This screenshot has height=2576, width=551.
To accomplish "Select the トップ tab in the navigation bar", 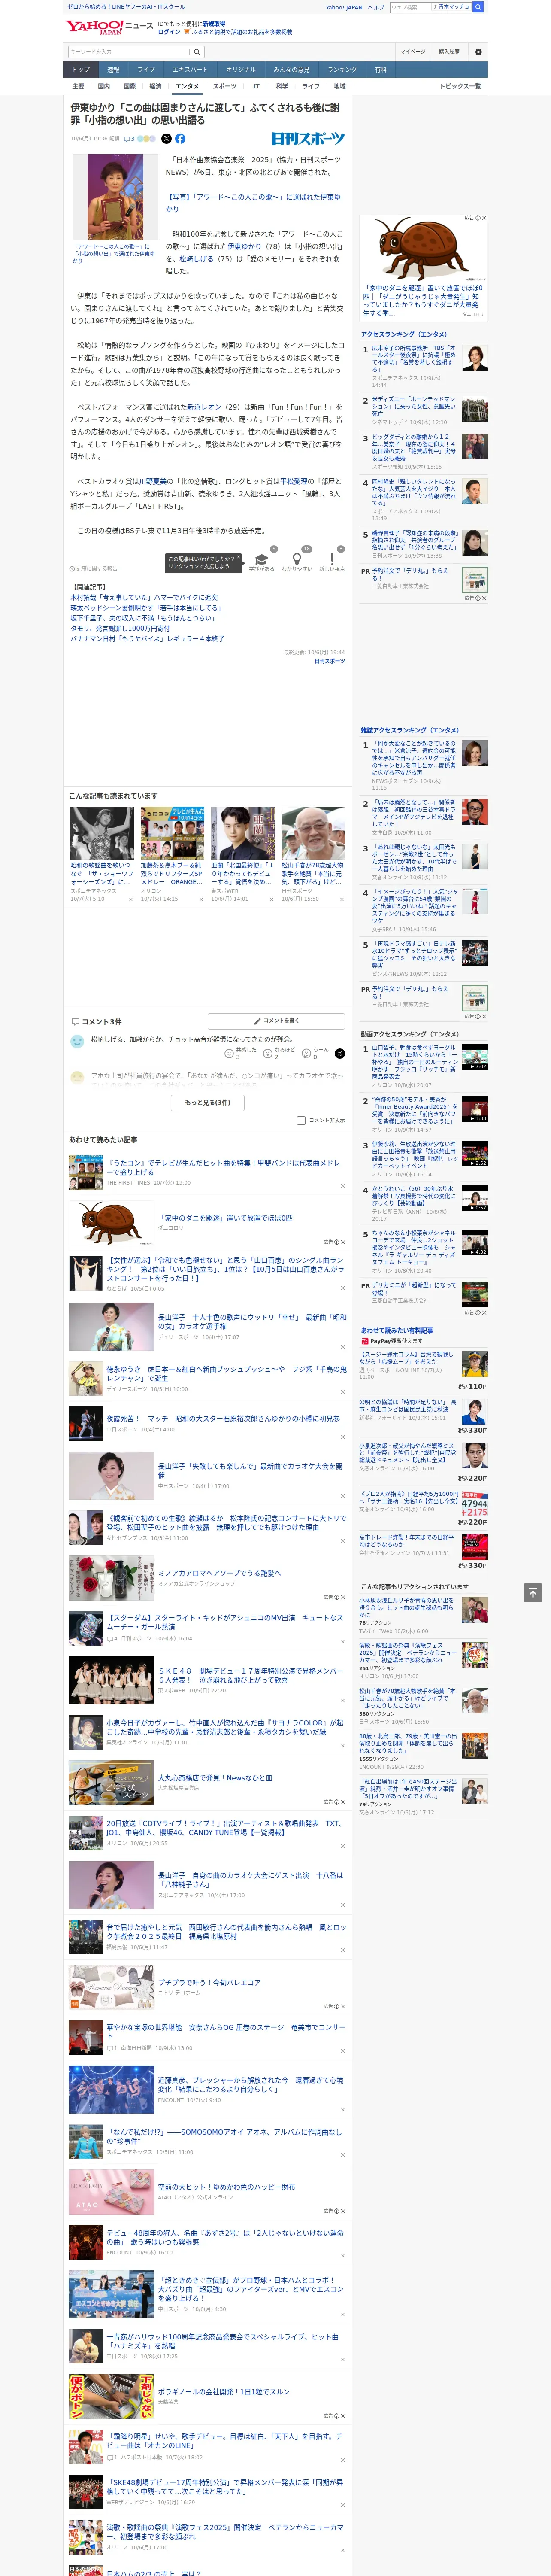I will click(x=81, y=70).
